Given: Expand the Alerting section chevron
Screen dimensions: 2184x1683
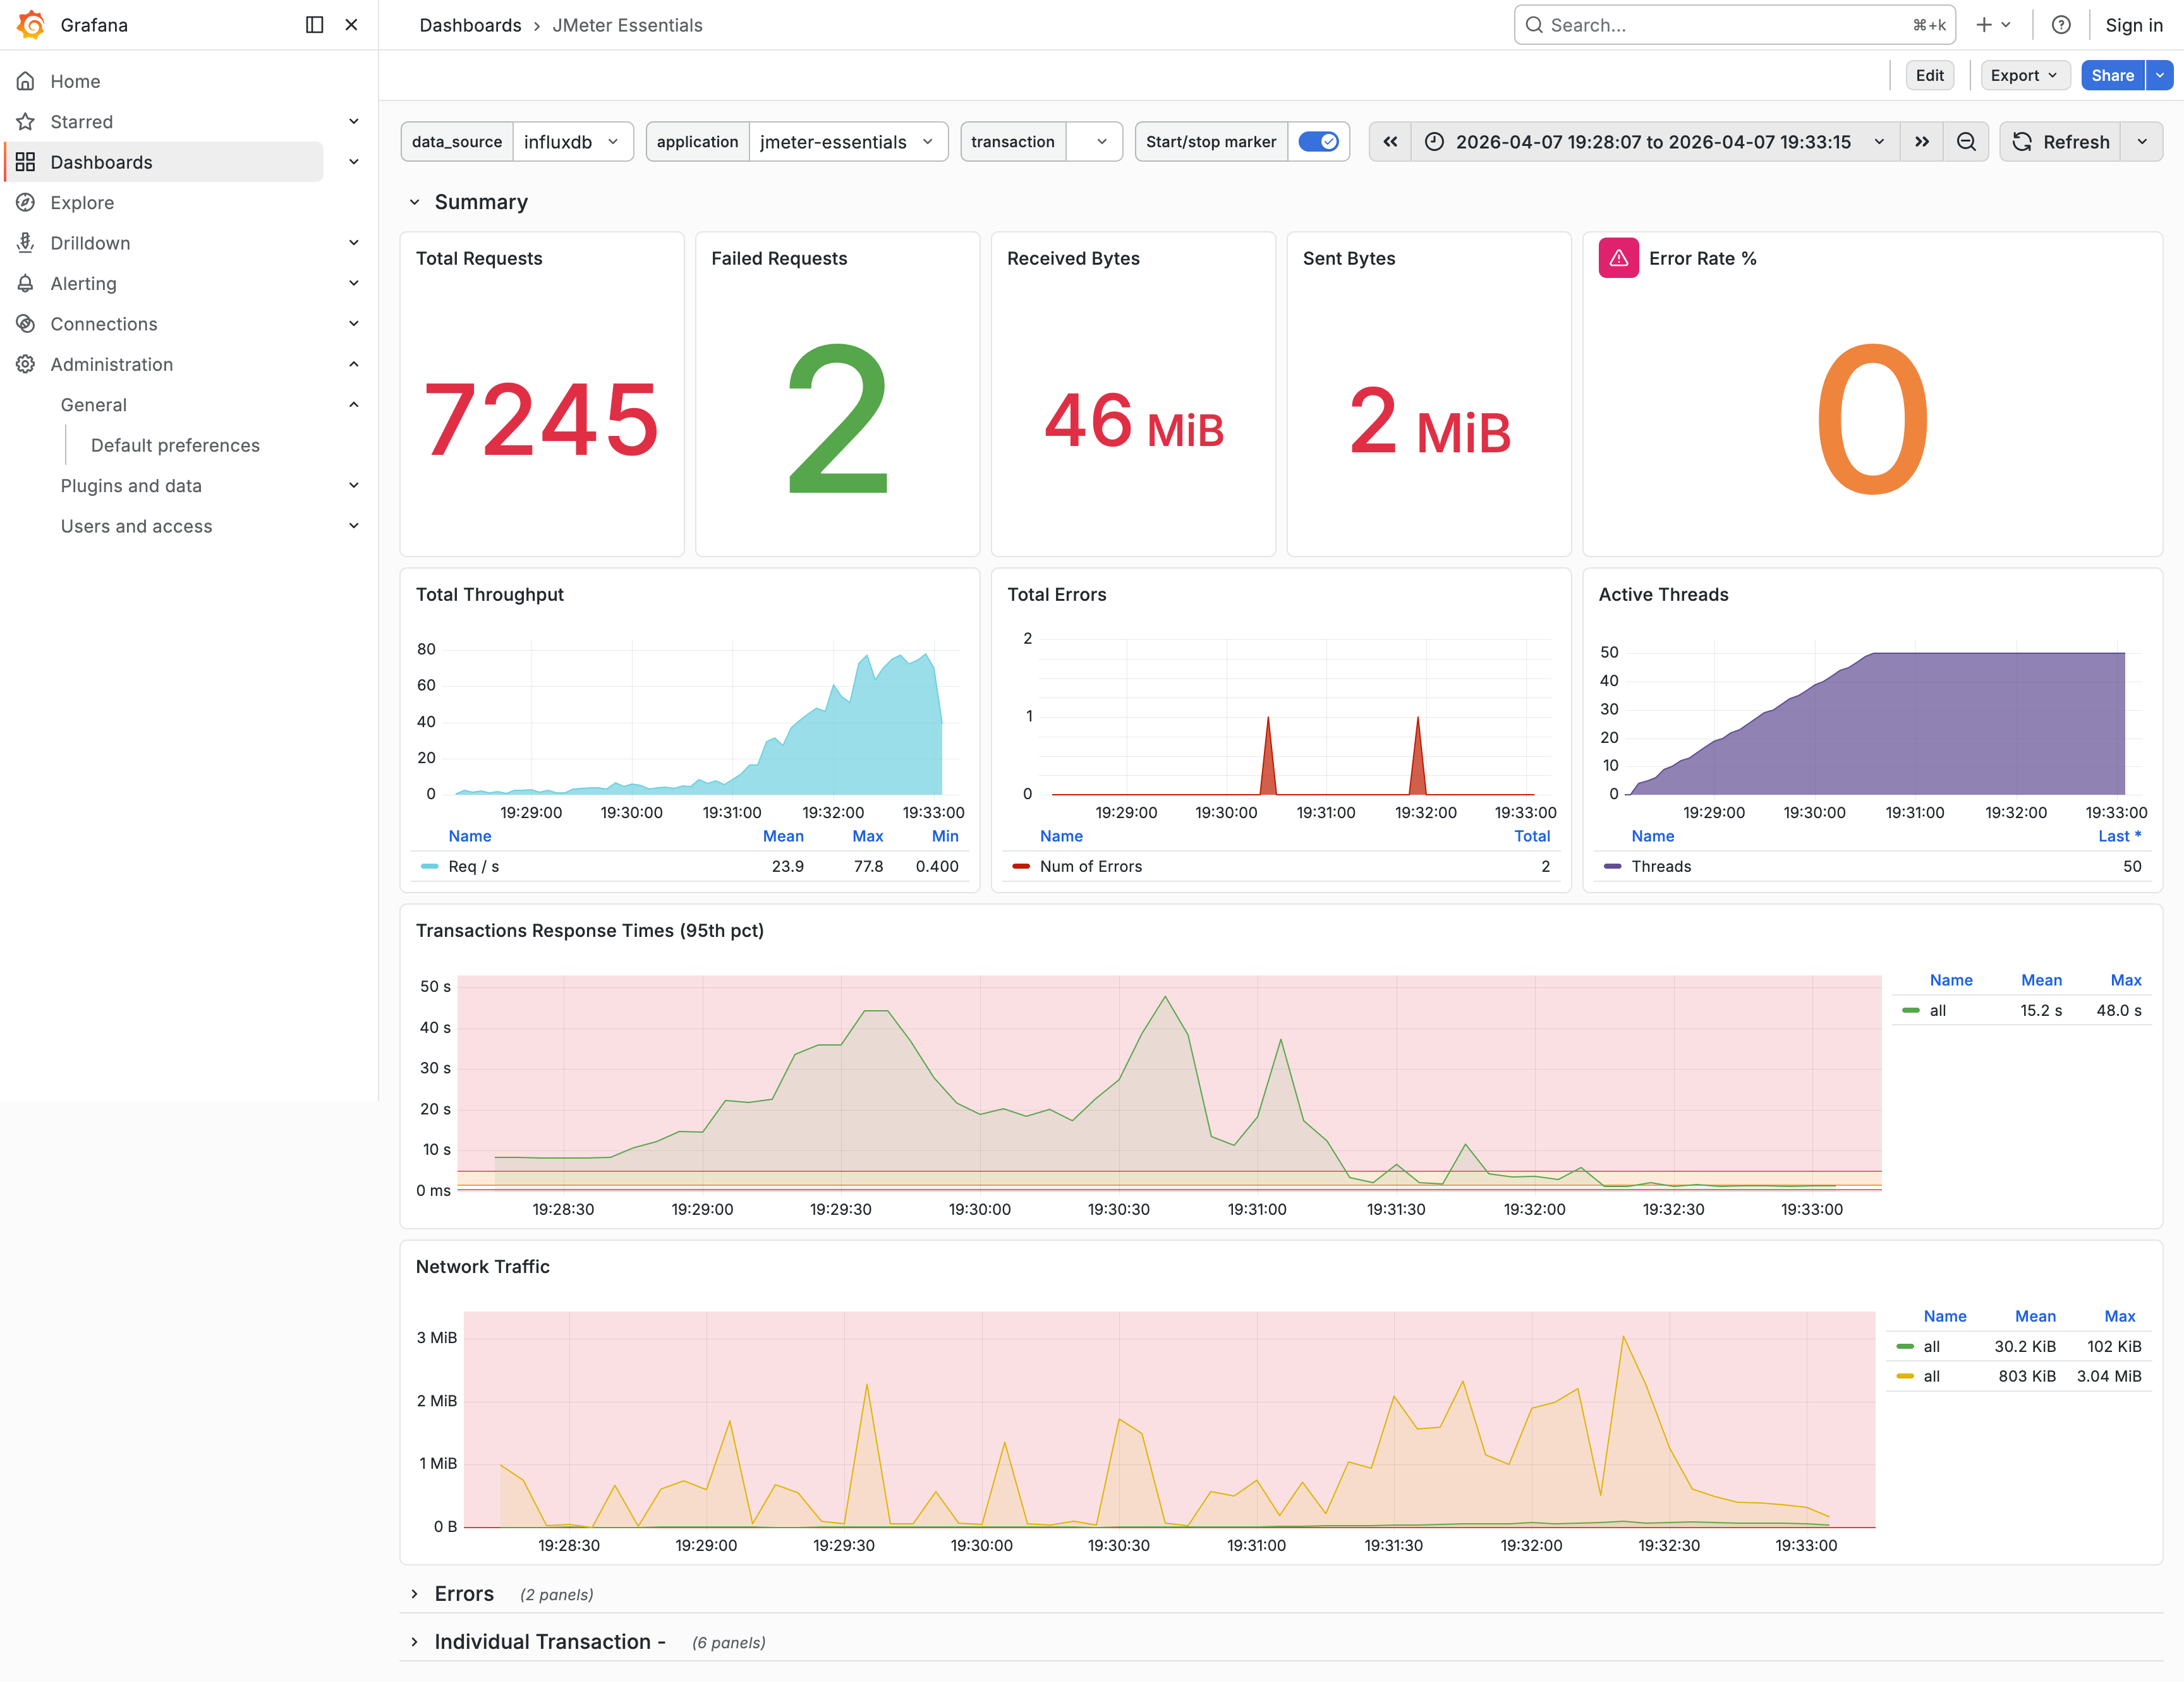Looking at the screenshot, I should pyautogui.click(x=353, y=284).
